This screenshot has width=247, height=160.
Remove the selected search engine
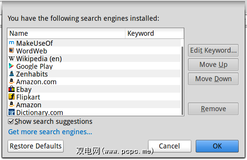213,109
